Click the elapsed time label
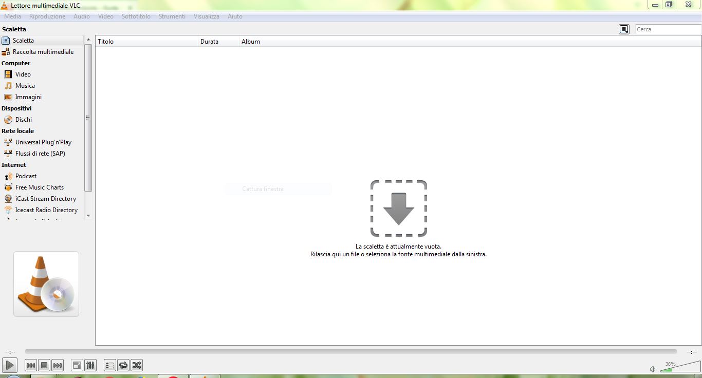702x378 pixels. point(10,352)
